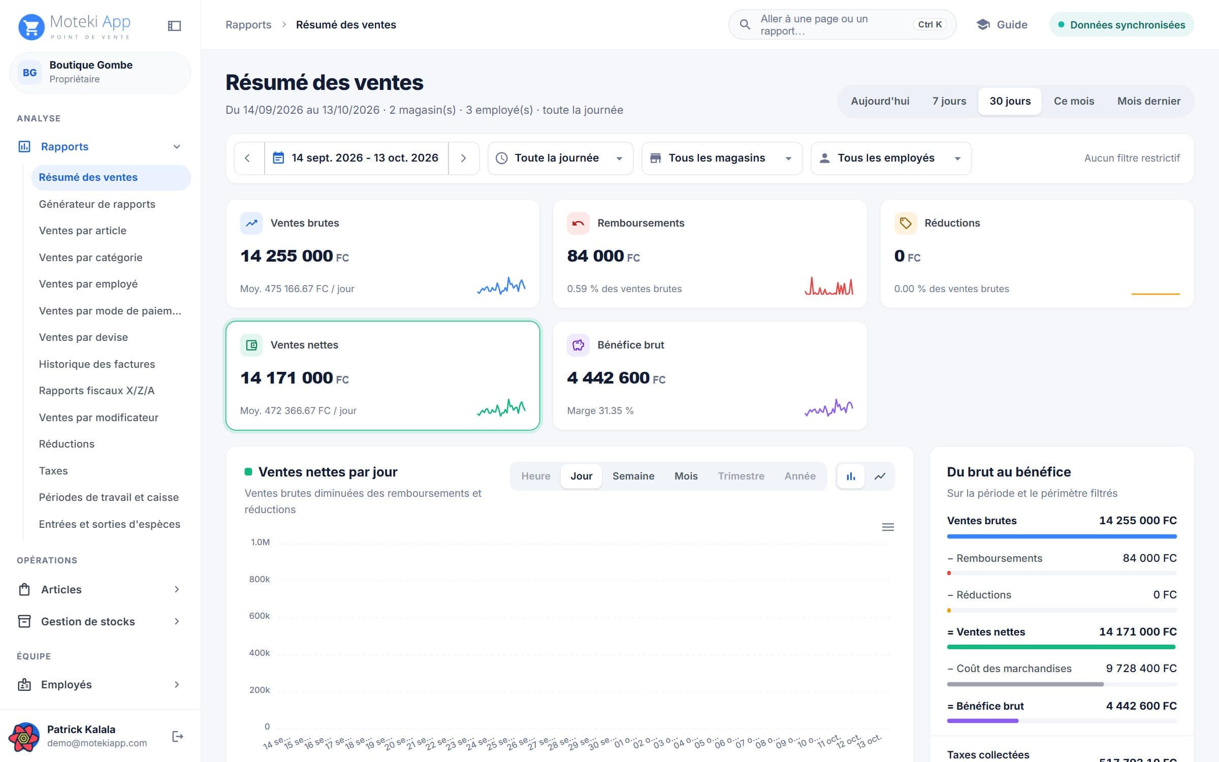Click the Bénéfice brut piggy bank icon
The height and width of the screenshot is (762, 1219).
[x=578, y=345]
